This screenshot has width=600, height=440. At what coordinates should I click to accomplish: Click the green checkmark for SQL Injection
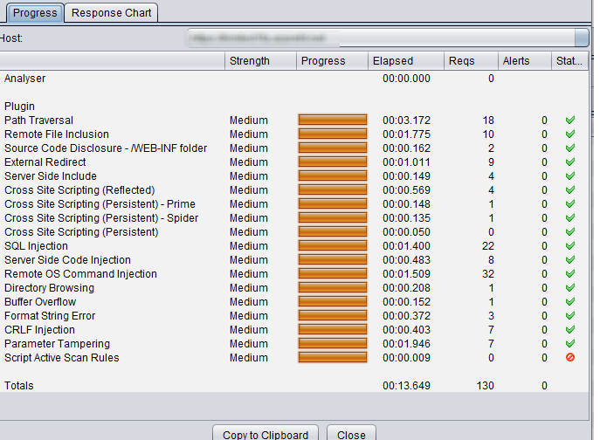click(570, 246)
